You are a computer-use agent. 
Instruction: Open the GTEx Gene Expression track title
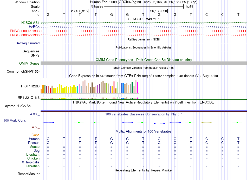tap(144, 76)
